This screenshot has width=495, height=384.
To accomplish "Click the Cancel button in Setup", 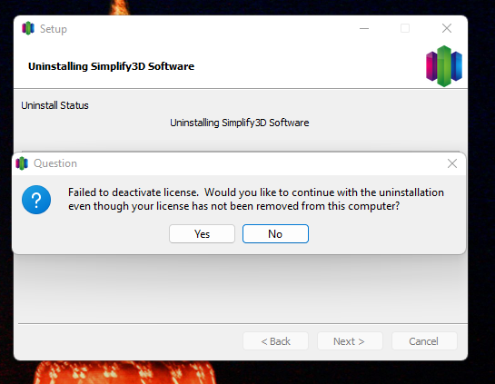I will [x=424, y=341].
